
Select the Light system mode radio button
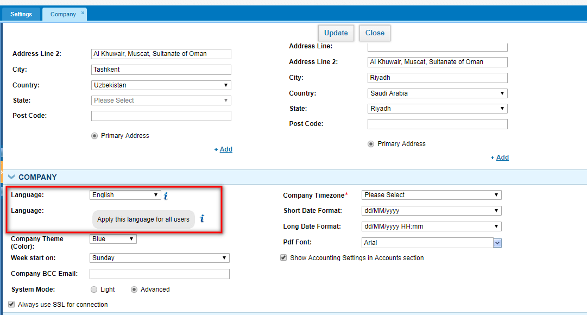94,289
